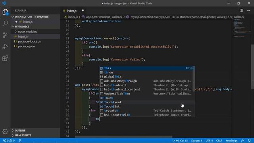Open the feedback icon in status bar
The image size is (254, 143).
tap(242, 140)
